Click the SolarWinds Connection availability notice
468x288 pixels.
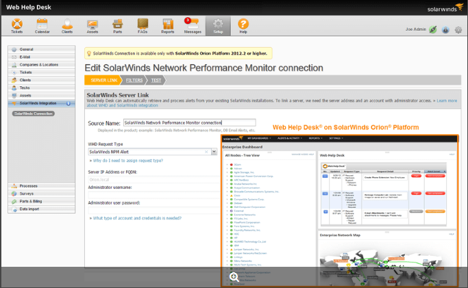178,53
